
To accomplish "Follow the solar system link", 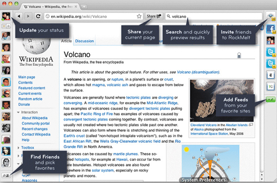I will (x=103, y=170).
